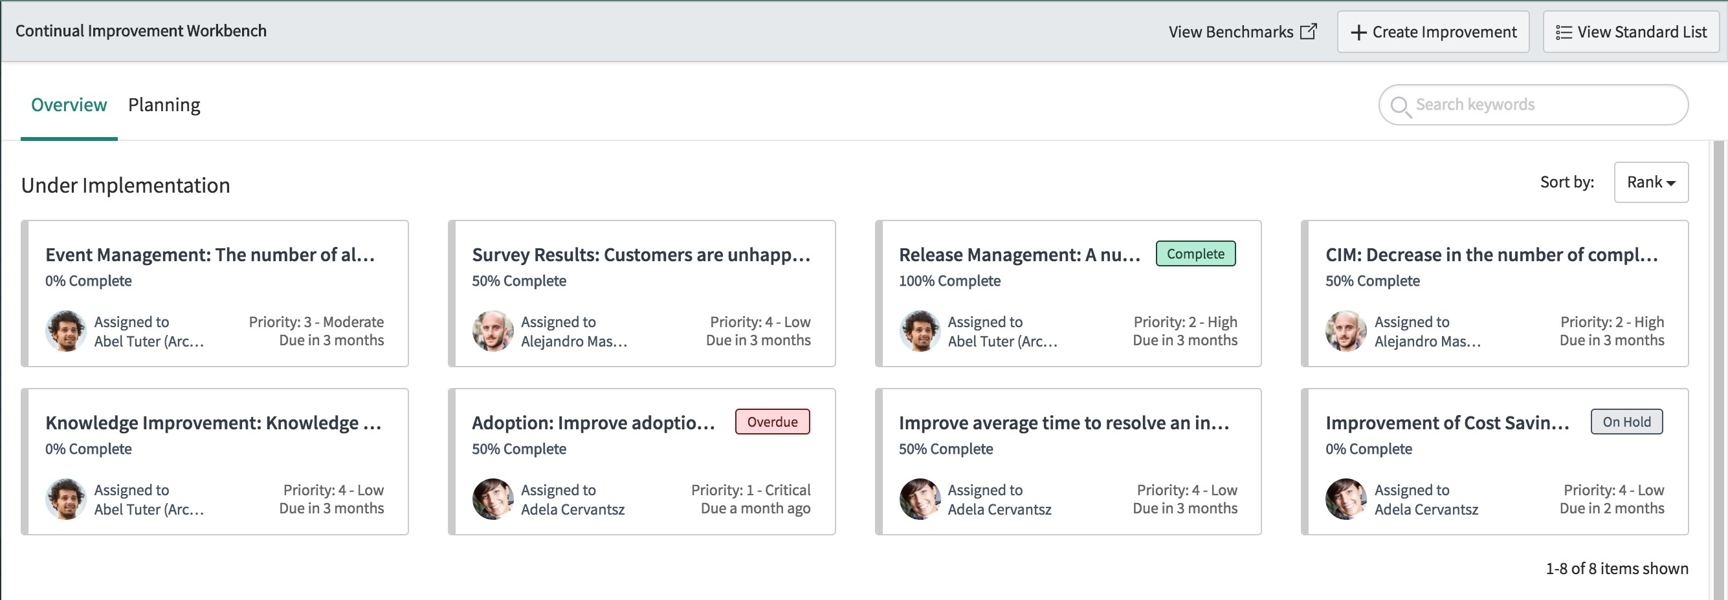
Task: Click 'Sort by:' label
Action: (x=1567, y=182)
